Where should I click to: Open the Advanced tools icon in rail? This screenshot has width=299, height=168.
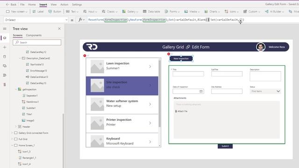(x=5, y=84)
